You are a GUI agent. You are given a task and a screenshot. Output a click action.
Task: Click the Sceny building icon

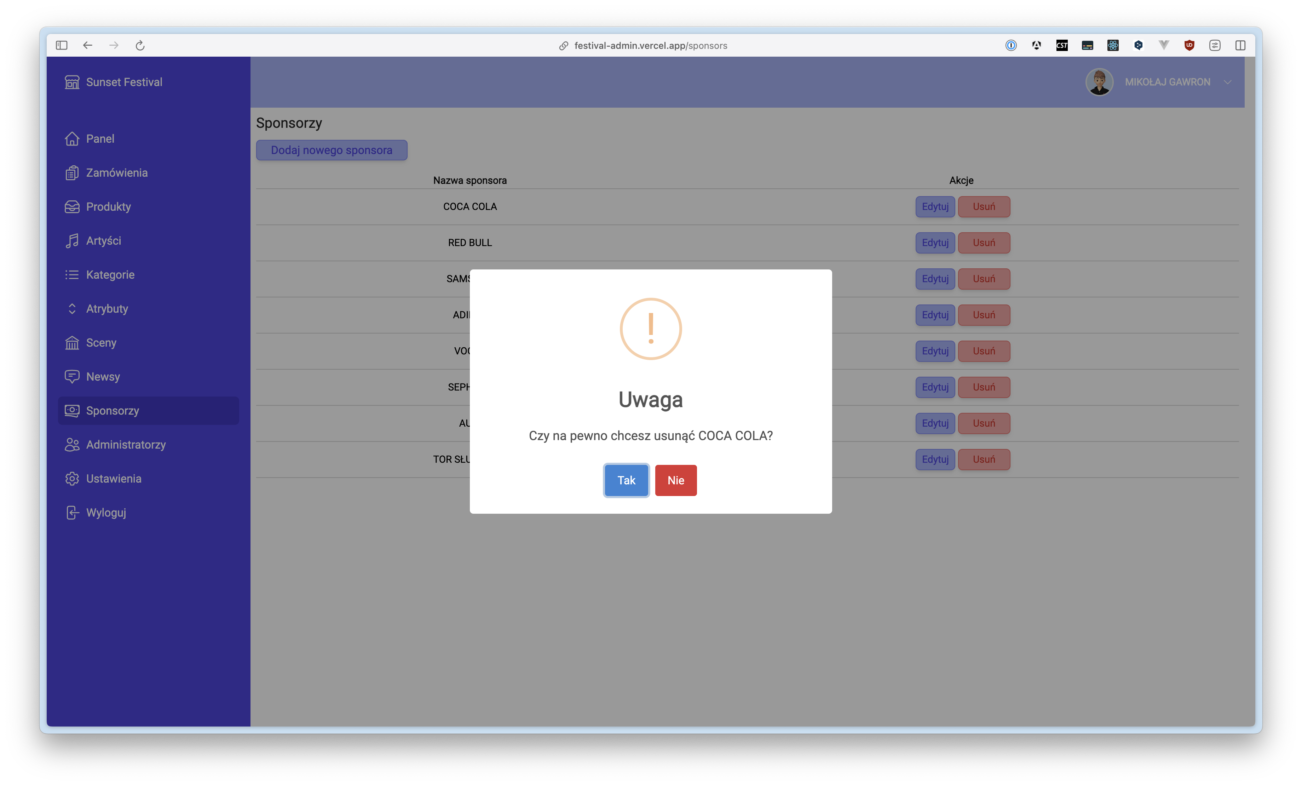(72, 343)
